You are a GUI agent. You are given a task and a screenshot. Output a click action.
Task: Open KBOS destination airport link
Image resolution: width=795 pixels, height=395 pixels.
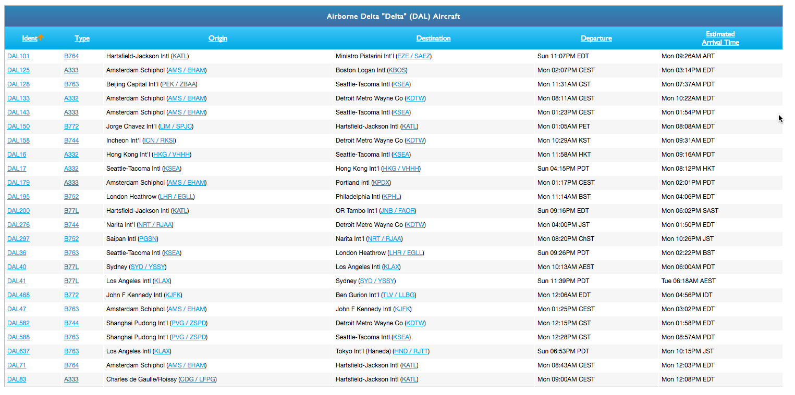click(398, 70)
